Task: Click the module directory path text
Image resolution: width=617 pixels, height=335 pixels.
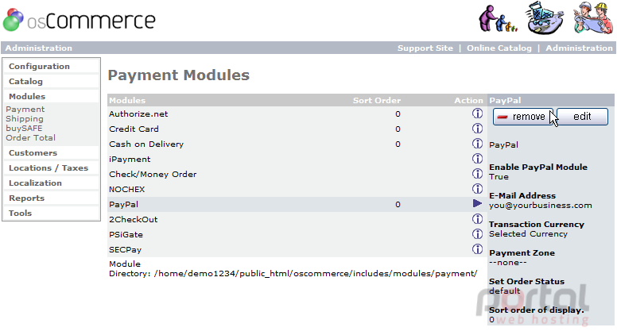Action: 316,273
